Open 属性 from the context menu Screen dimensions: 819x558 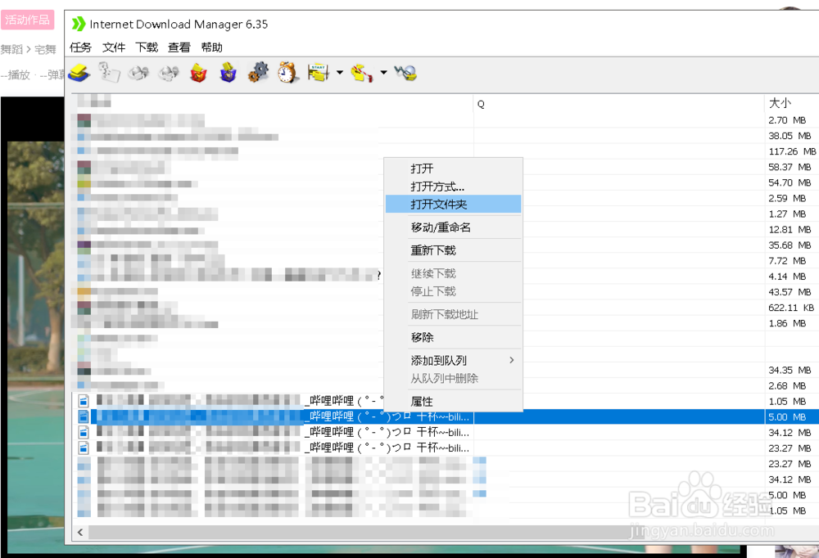coord(454,401)
